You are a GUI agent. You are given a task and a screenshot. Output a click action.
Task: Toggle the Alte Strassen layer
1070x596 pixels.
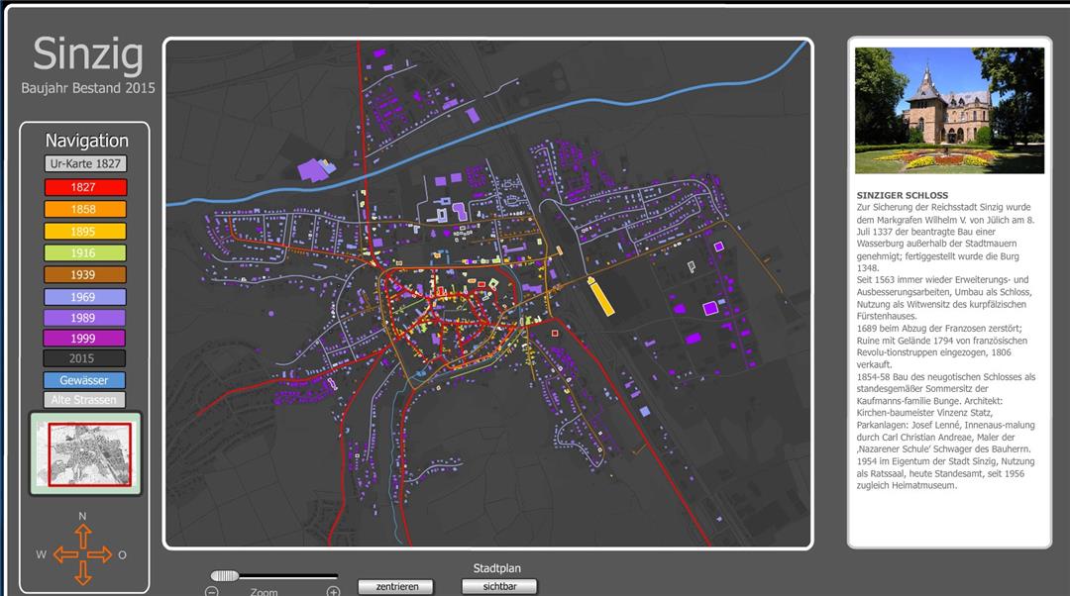pyautogui.click(x=84, y=400)
